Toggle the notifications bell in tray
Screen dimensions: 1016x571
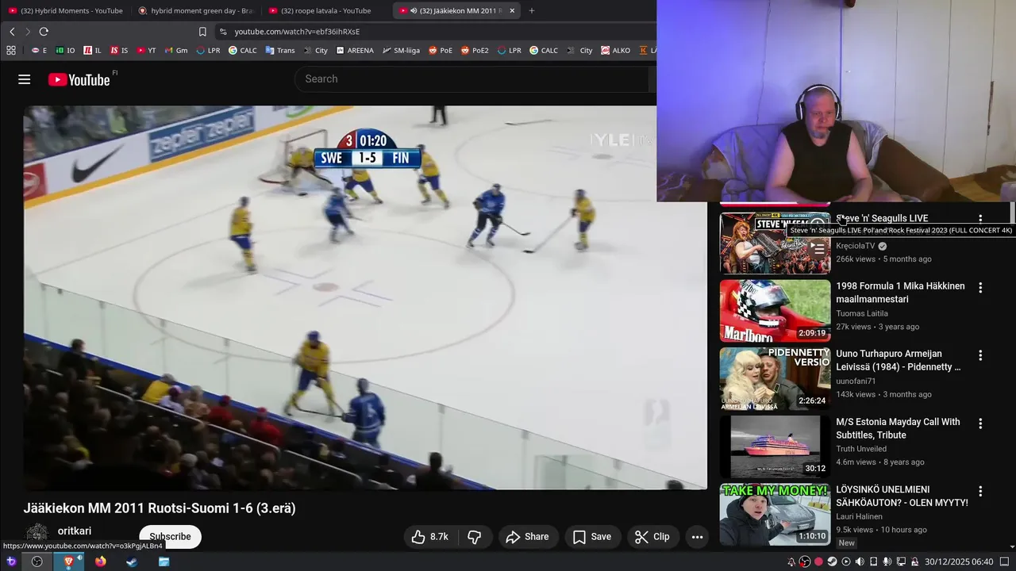791,561
